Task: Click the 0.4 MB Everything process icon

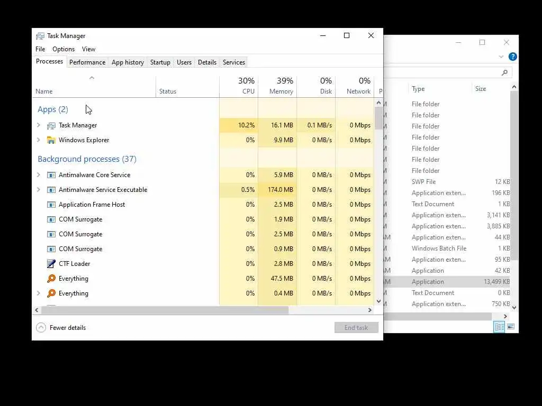Action: click(51, 293)
